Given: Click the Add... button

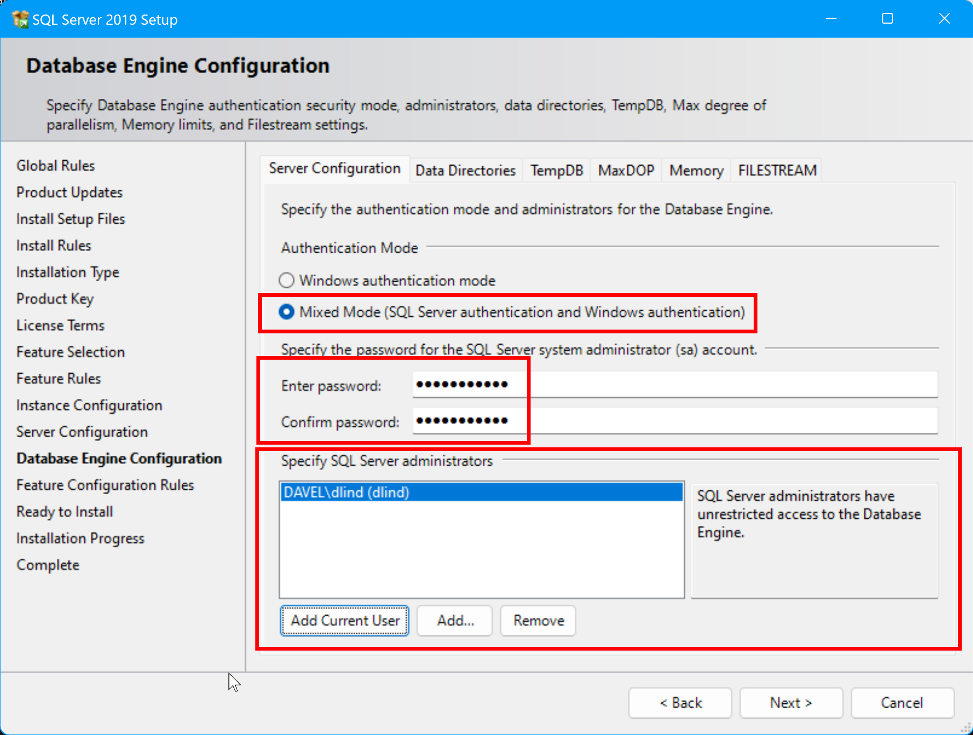Looking at the screenshot, I should 455,620.
